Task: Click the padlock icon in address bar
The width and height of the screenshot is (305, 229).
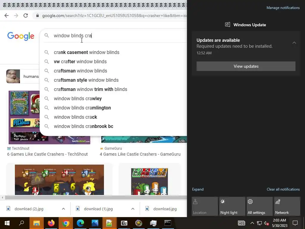Action: coord(37,16)
